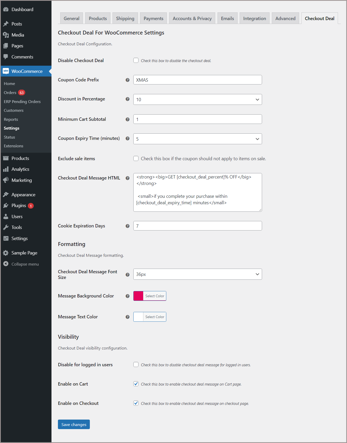Click the Tools wrench icon
Viewport: 347px width, 443px height.
(6, 227)
